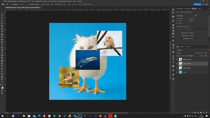Toggle the layer filter on/off switch
The image size is (210, 118).
[x=209, y=50]
